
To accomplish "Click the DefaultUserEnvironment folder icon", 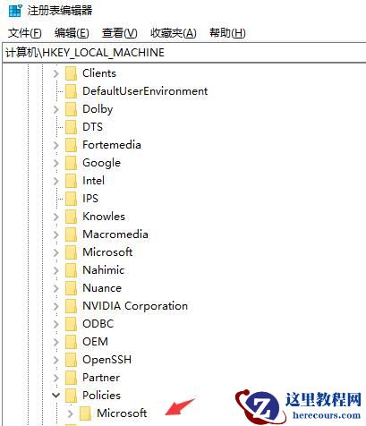I will click(x=71, y=91).
